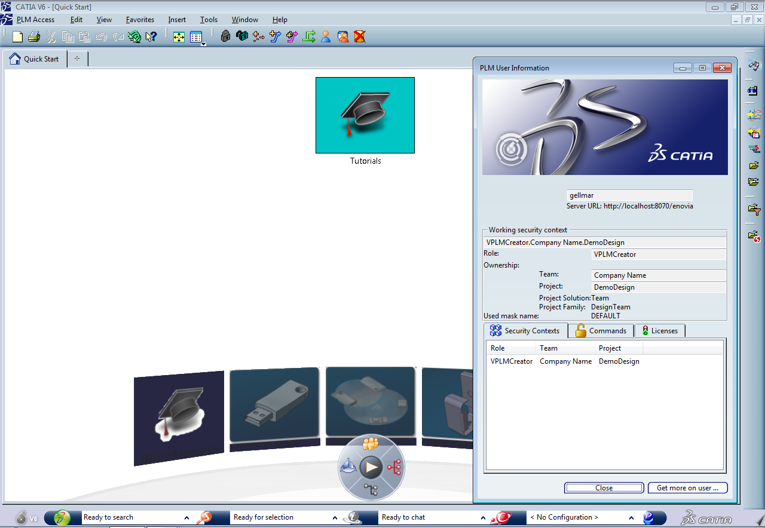Click the Play button in the compass
Viewport: 765px width, 528px height.
[x=371, y=467]
